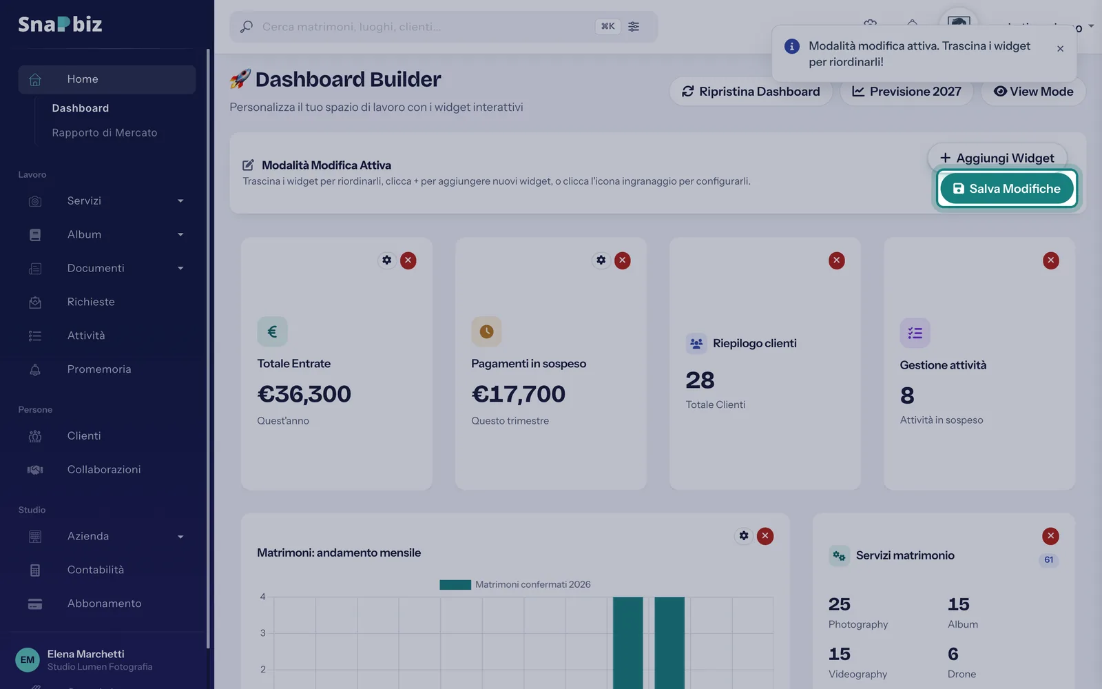Open Abbonamento page
This screenshot has width=1102, height=689.
(x=107, y=604)
